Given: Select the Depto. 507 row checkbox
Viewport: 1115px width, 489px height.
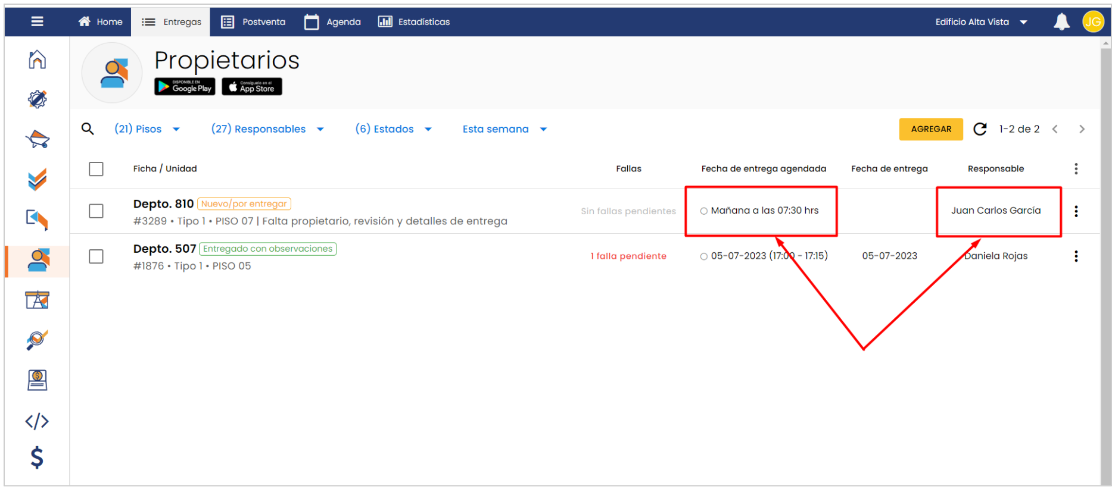Looking at the screenshot, I should [x=96, y=256].
